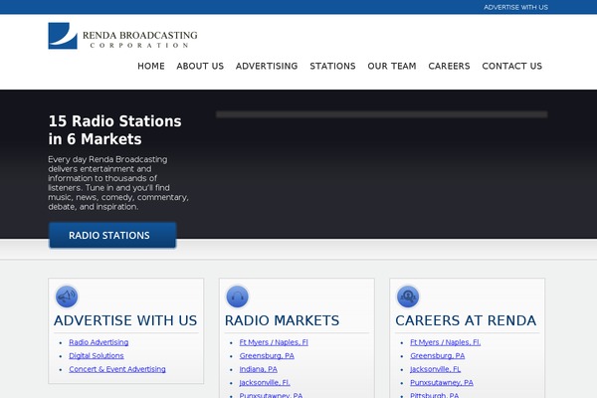Open Greensburg, PA under Radio Markets
The width and height of the screenshot is (597, 398).
pos(267,356)
